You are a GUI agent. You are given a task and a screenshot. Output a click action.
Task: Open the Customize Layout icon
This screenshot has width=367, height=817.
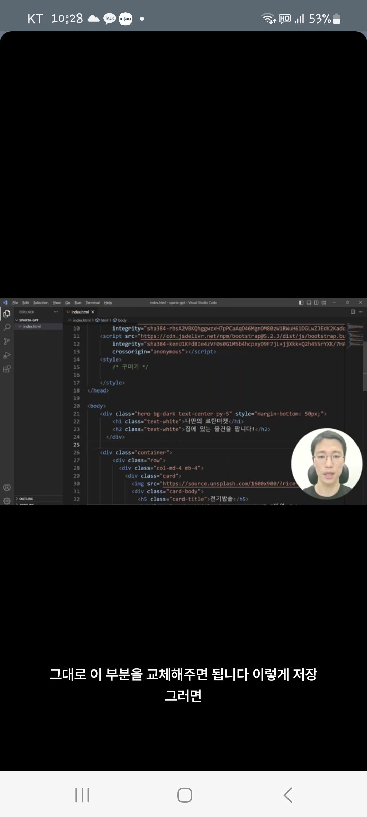324,302
